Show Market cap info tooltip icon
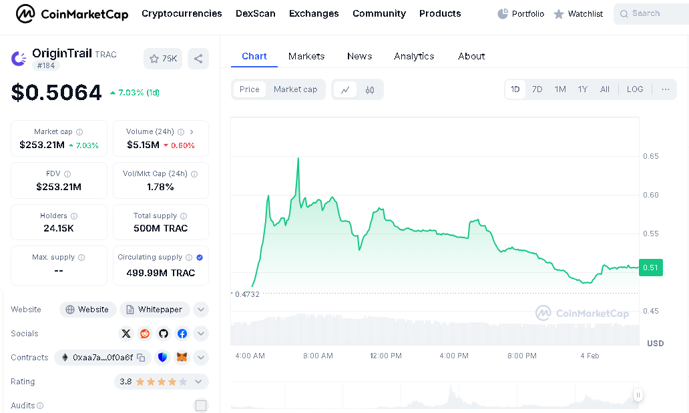This screenshot has width=689, height=413. (x=79, y=132)
